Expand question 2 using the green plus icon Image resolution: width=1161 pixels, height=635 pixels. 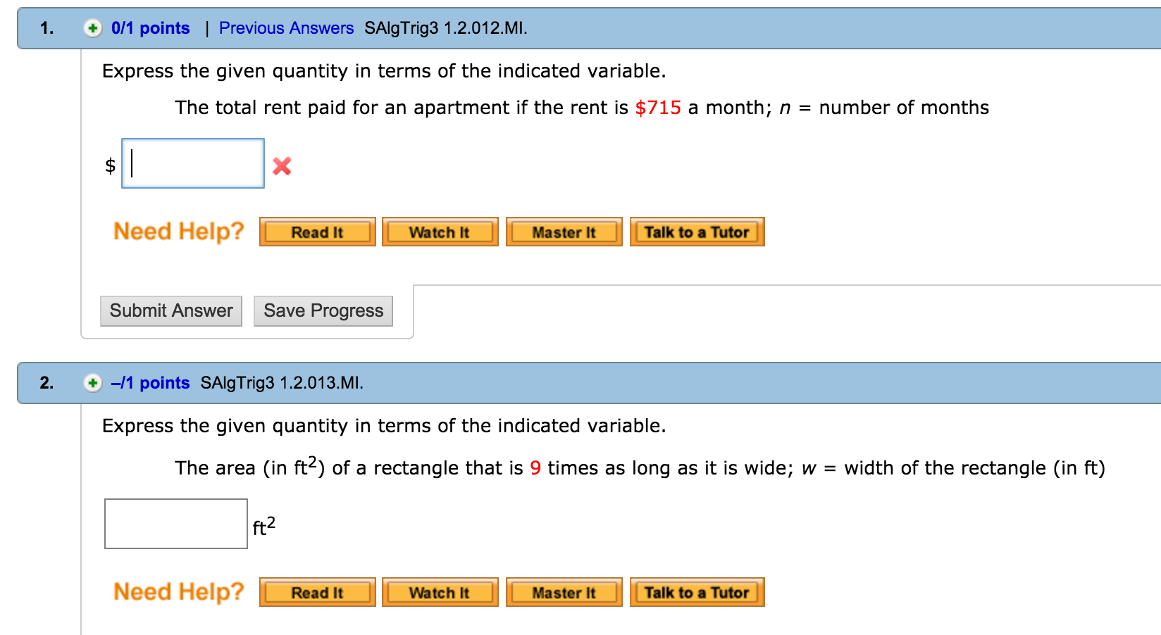pyautogui.click(x=92, y=383)
